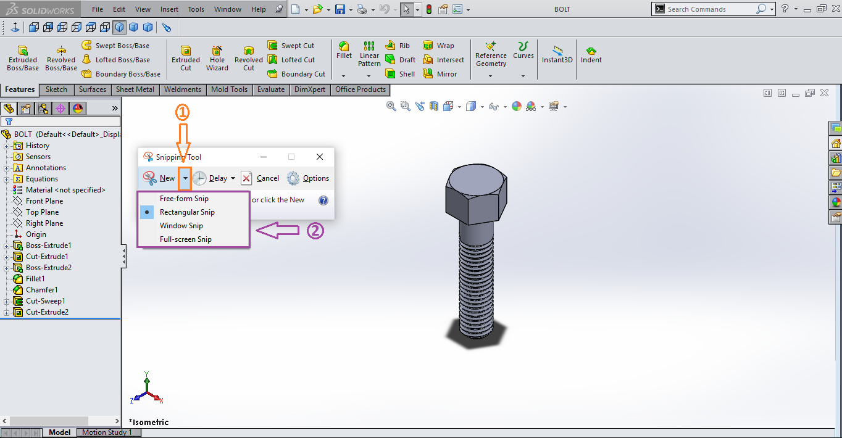Select Full-screen Snip mode
Image resolution: width=842 pixels, height=438 pixels.
point(185,239)
